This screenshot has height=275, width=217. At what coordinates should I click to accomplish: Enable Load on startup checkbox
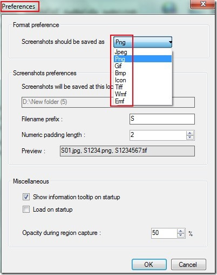point(26,209)
